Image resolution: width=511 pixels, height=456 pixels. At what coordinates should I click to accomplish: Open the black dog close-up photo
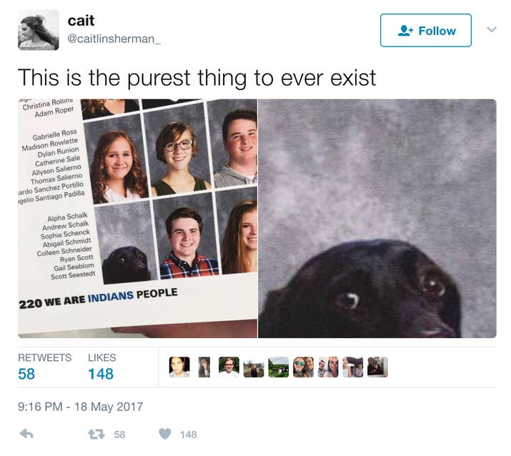tap(377, 219)
